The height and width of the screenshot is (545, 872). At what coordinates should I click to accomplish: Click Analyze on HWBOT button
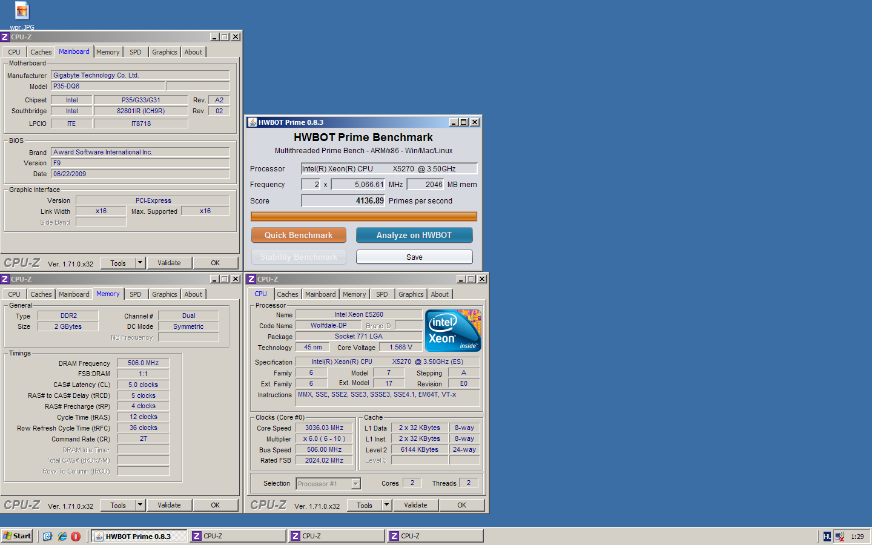click(414, 235)
